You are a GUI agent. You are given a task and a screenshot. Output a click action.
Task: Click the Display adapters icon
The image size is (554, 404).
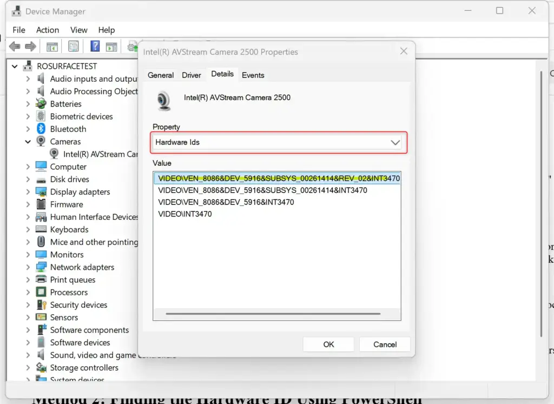tap(41, 192)
